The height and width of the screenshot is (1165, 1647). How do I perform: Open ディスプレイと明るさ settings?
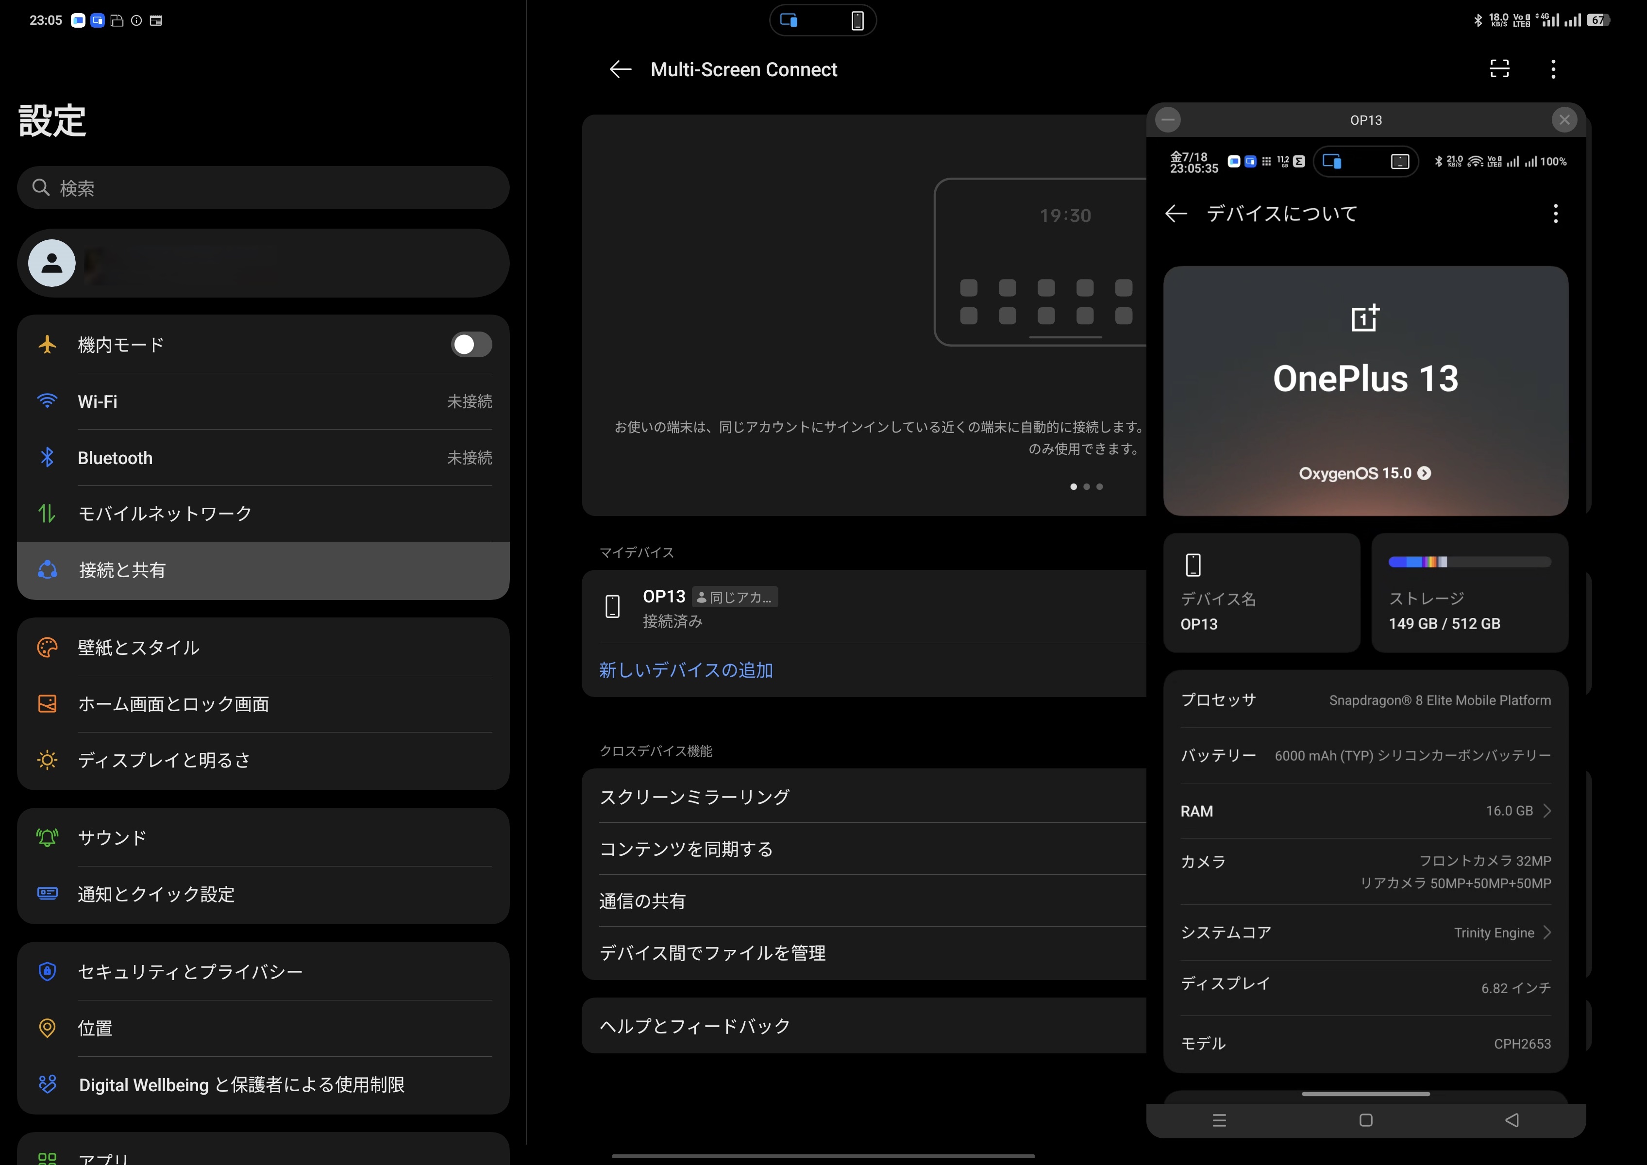tap(263, 760)
